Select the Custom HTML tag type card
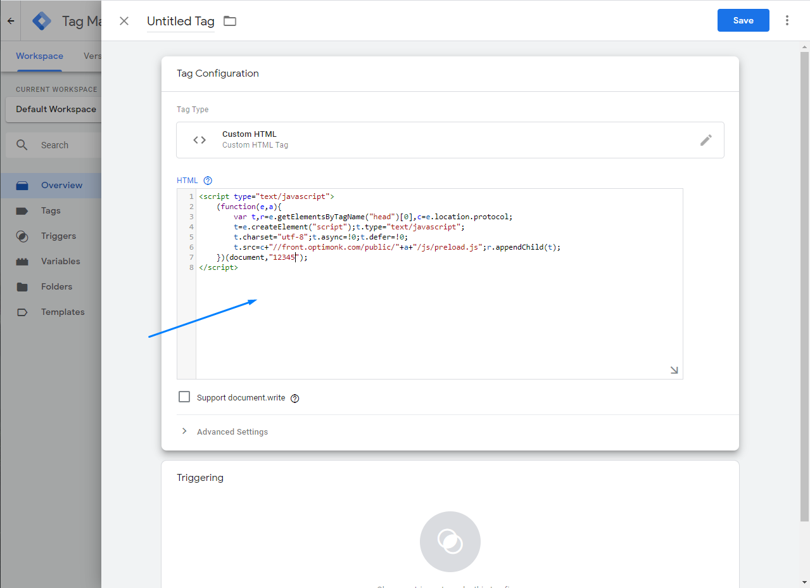810x588 pixels. (x=450, y=140)
